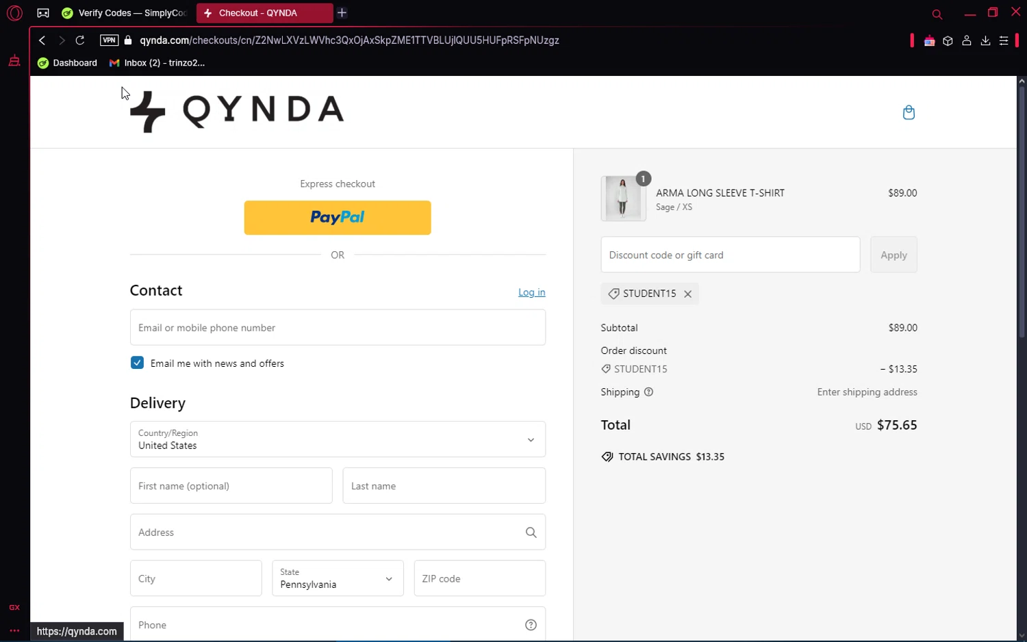This screenshot has width=1027, height=642.
Task: Focus the qynda.com address bar URL
Action: 349,40
